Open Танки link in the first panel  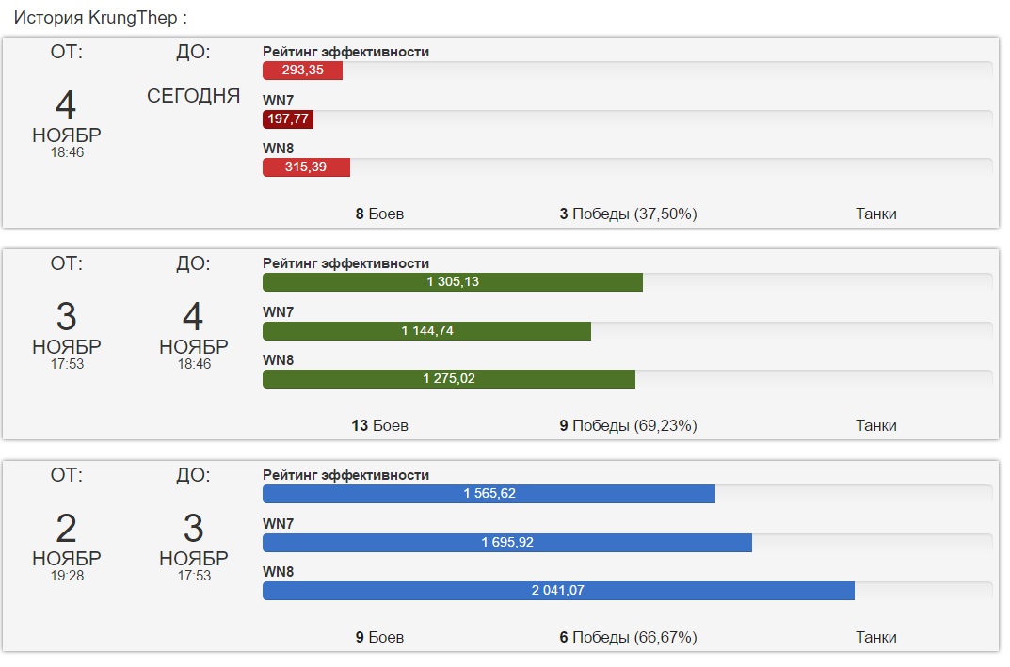[875, 214]
